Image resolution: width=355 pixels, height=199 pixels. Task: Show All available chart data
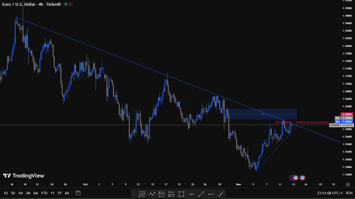tap(67, 193)
